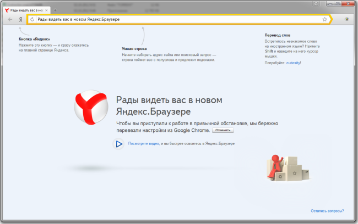The width and height of the screenshot is (358, 224).
Task: Play the intro video with the play icon
Action: 118,144
